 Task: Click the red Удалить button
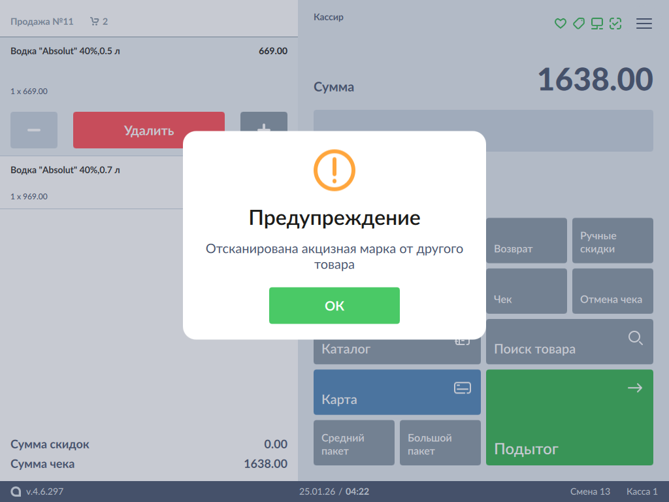click(x=148, y=130)
